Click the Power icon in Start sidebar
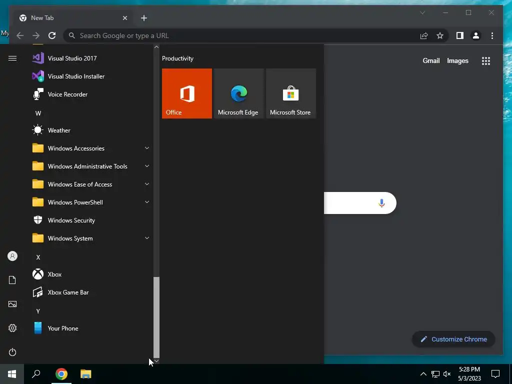This screenshot has width=512, height=384. (x=12, y=352)
